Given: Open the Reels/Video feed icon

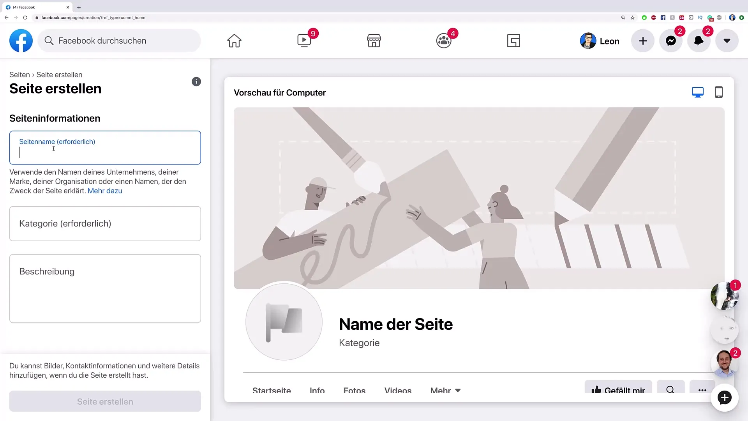Looking at the screenshot, I should click(304, 41).
